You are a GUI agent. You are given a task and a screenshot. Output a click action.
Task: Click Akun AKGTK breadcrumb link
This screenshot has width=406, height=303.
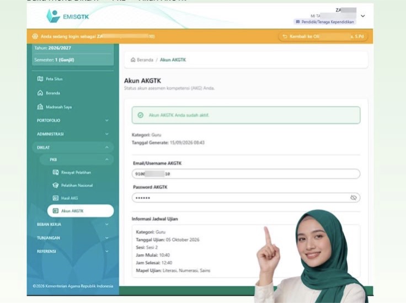click(x=173, y=60)
